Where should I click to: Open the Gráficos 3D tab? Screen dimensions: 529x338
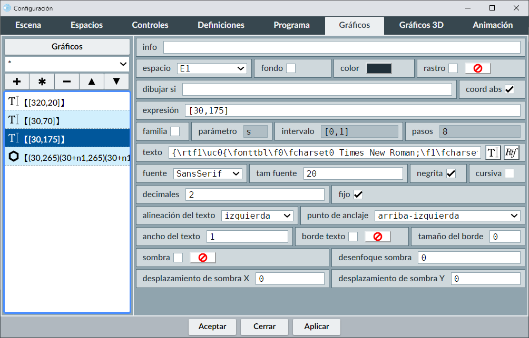point(421,25)
